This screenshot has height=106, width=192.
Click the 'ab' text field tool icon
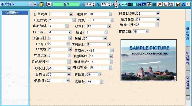coord(149,4)
